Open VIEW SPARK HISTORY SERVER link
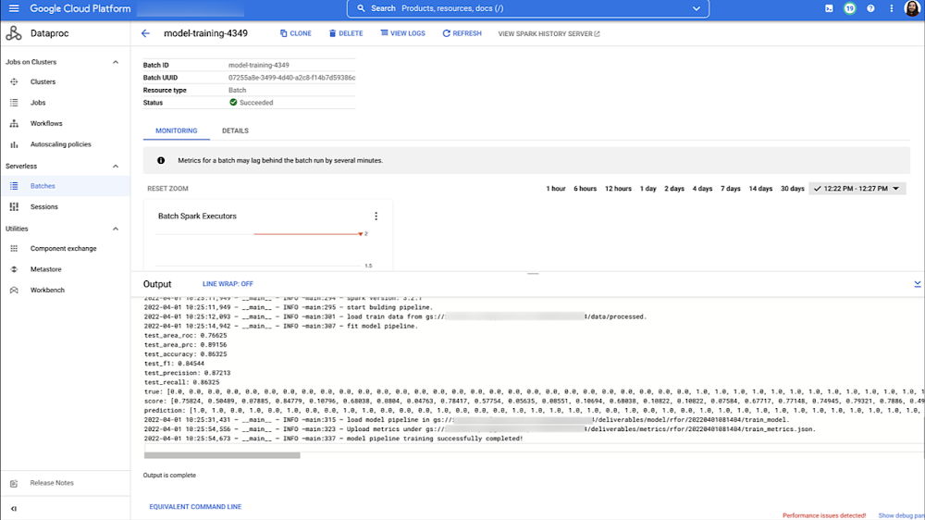 click(x=549, y=33)
